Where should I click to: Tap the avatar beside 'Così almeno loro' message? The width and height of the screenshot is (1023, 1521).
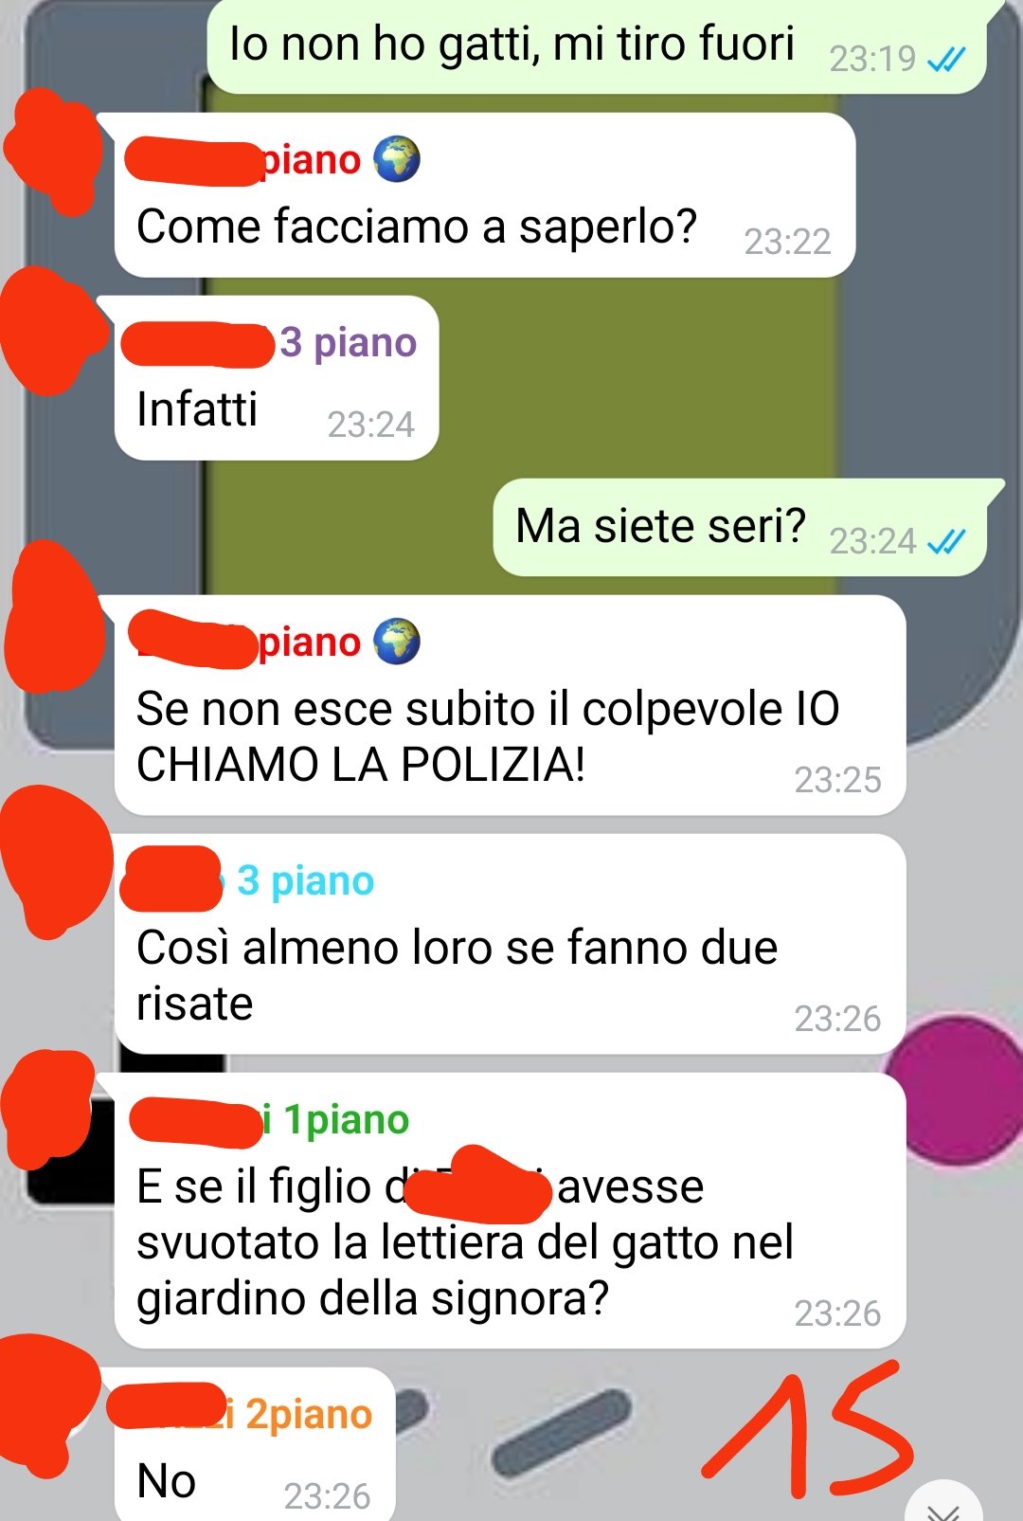tap(57, 860)
